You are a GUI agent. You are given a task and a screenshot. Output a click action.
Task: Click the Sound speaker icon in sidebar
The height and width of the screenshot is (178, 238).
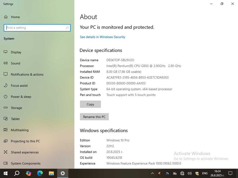5,63
